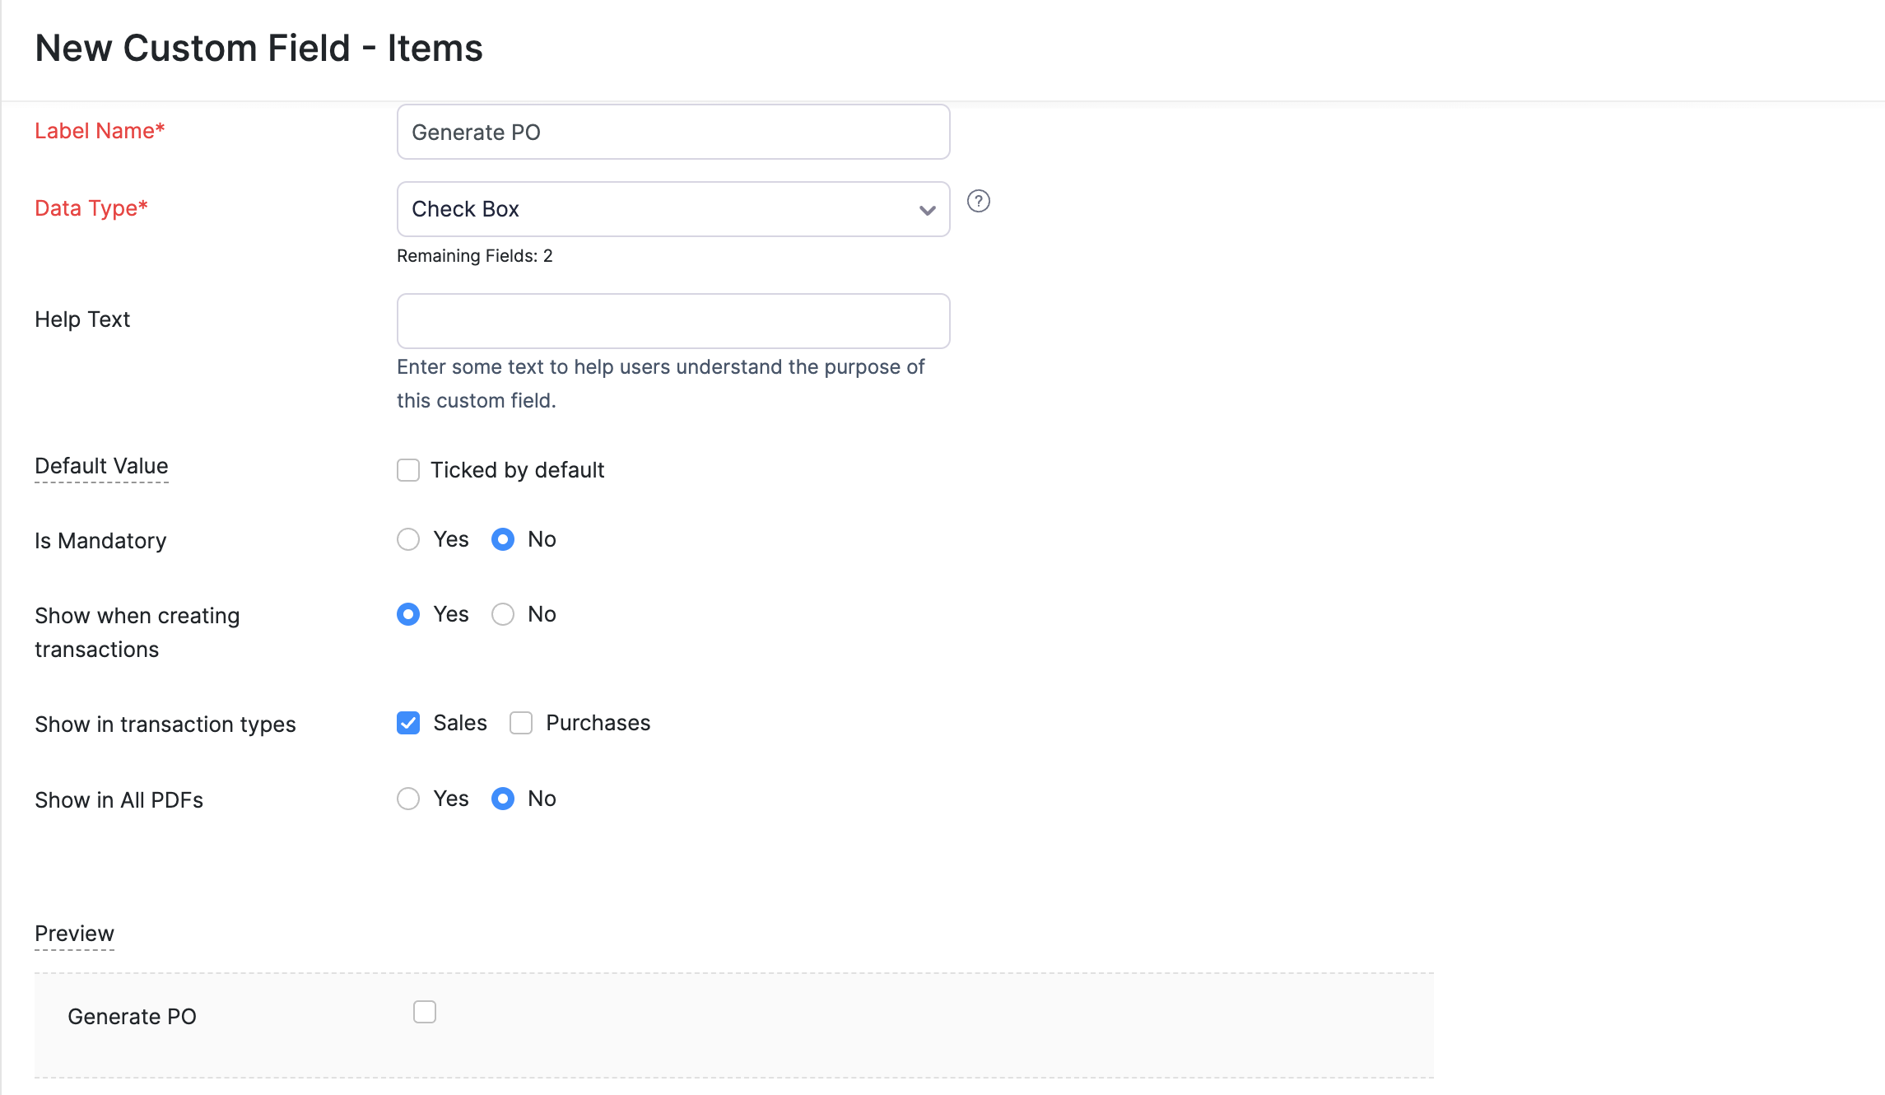Image resolution: width=1885 pixels, height=1095 pixels.
Task: Uncheck the Sales transaction type checkbox
Action: click(x=408, y=723)
